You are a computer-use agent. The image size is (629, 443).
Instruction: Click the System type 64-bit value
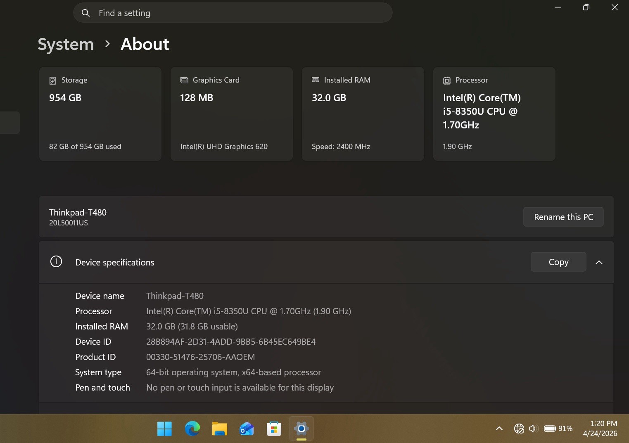pyautogui.click(x=233, y=372)
